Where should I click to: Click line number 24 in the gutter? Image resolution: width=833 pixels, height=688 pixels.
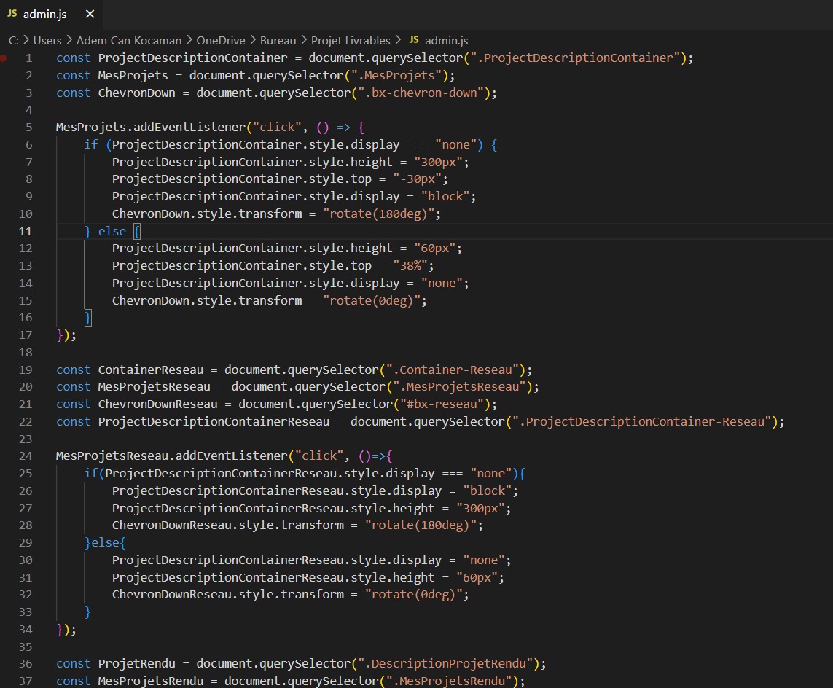pos(26,456)
